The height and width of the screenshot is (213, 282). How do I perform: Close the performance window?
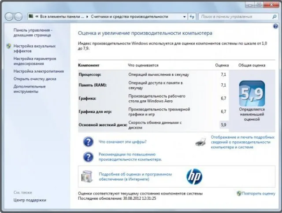click(x=271, y=5)
